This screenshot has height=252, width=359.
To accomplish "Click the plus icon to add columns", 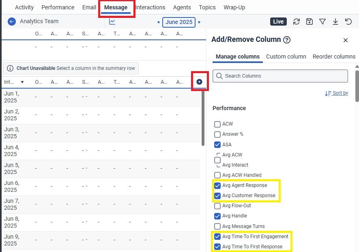I will [x=199, y=82].
